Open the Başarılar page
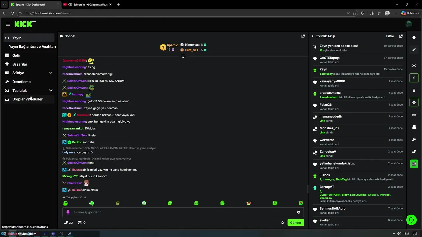 [x=29, y=64]
